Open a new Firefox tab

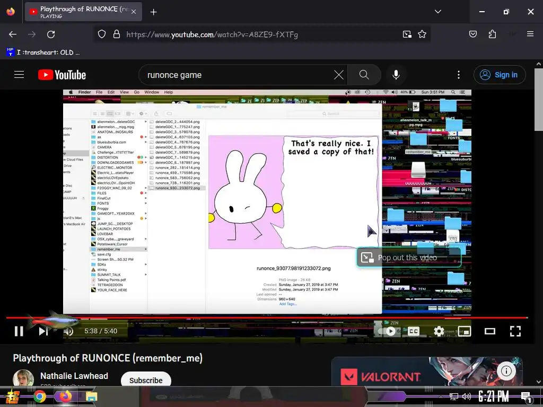(x=153, y=12)
